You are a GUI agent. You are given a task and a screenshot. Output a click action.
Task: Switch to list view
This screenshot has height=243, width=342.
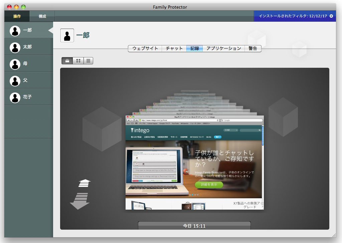pos(88,61)
